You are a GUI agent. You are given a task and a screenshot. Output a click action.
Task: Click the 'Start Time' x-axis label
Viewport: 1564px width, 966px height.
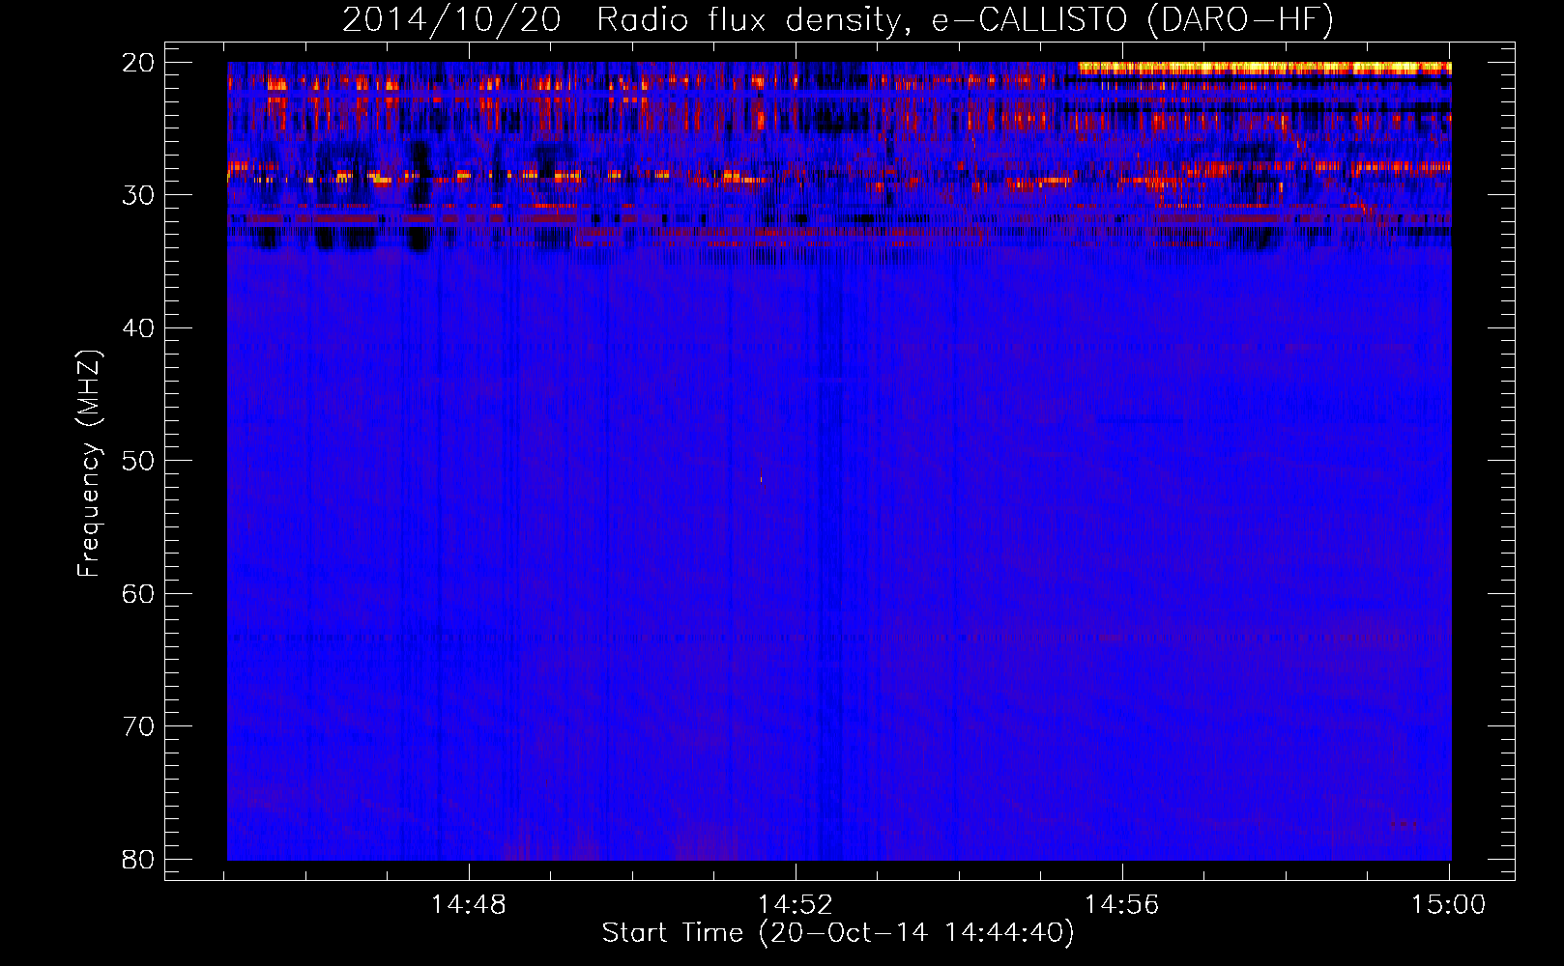click(x=838, y=933)
